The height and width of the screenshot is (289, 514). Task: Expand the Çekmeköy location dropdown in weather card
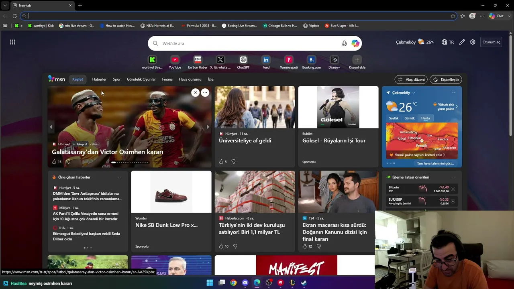click(413, 93)
